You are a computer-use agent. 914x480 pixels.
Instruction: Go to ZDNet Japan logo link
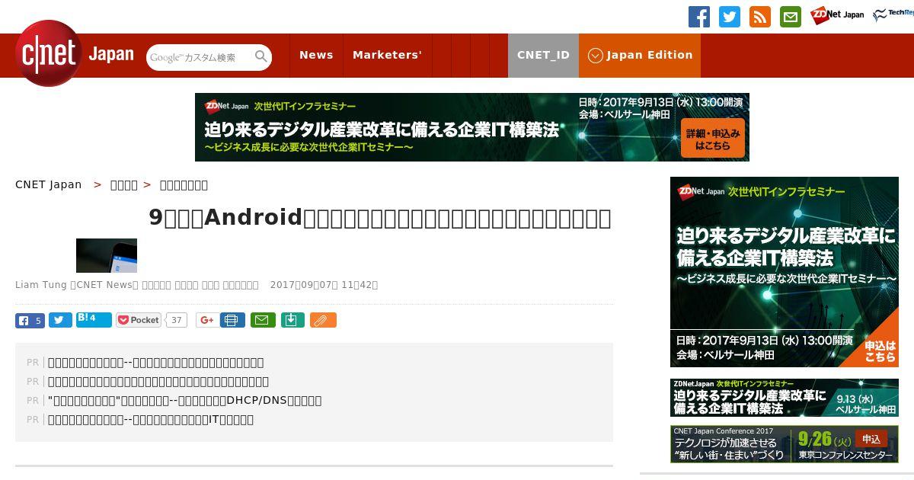pos(837,15)
